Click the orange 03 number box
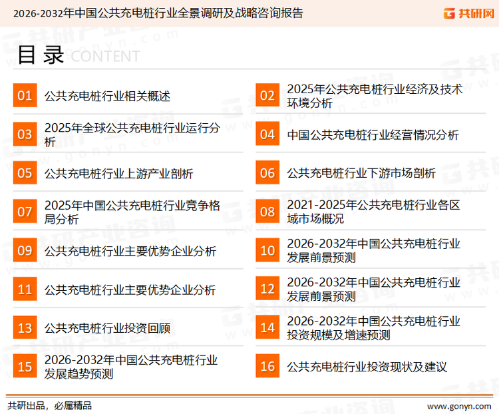The image size is (499, 414). pos(25,134)
